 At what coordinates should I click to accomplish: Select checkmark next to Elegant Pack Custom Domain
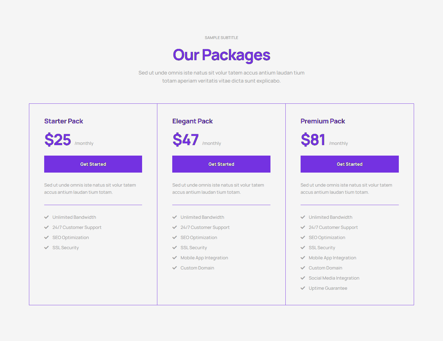(175, 268)
